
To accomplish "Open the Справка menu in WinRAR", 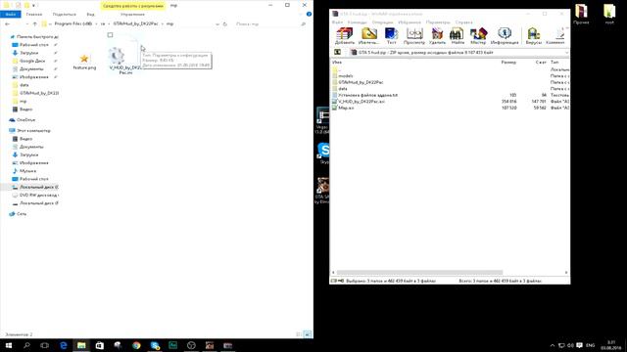I will pos(463,22).
